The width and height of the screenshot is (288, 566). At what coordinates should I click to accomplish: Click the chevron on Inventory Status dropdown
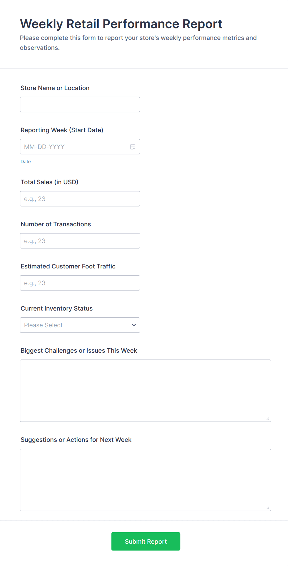[x=134, y=325]
